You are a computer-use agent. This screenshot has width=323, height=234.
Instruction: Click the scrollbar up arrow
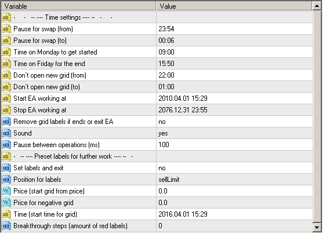(317, 6)
